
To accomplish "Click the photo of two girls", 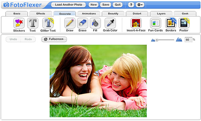I will (98, 81).
